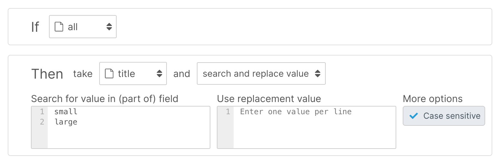Screen dimensions: 500x163
Task: Select line number 1 in the replacement gutter
Action: [x=228, y=112]
